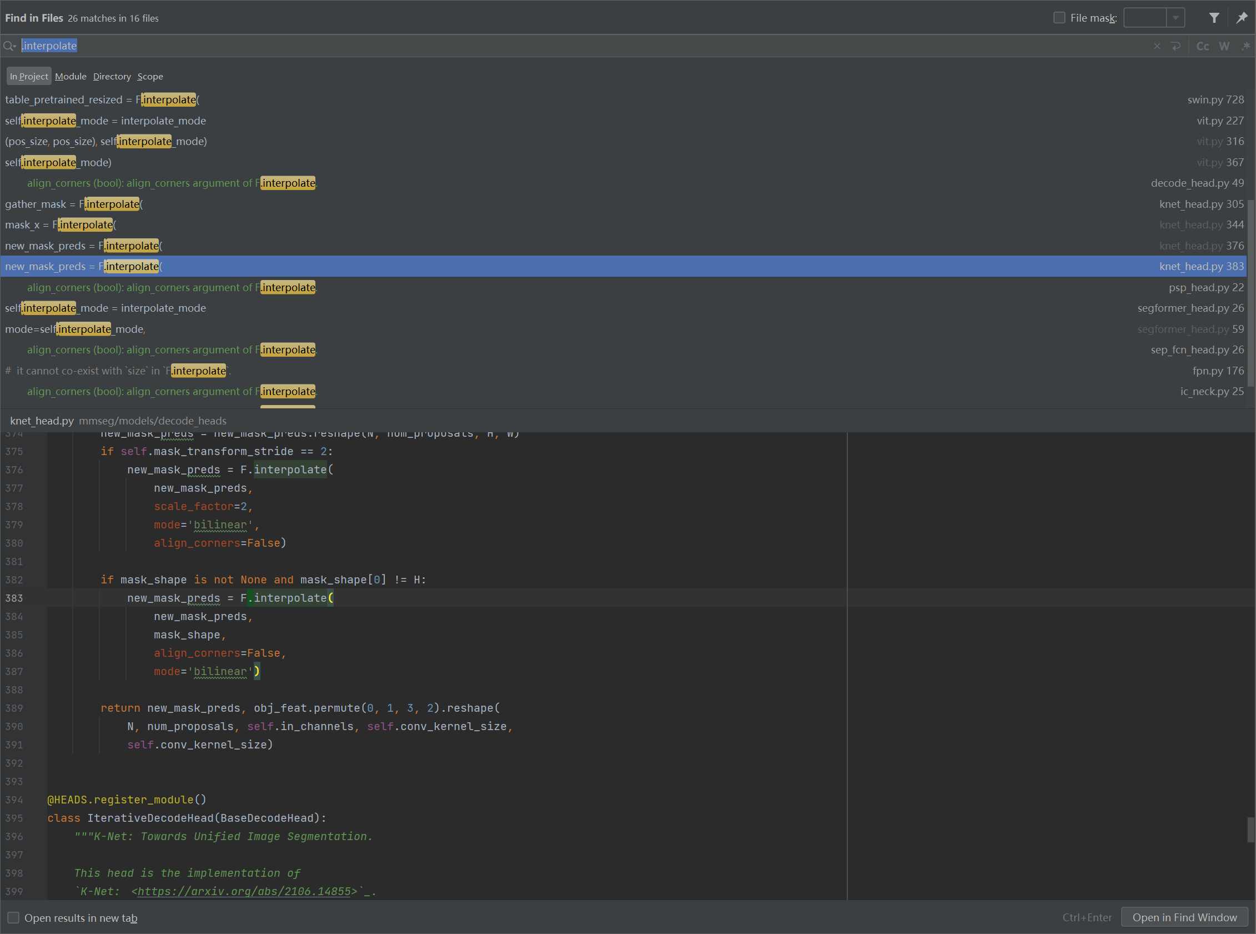Check Open results in new tab

(x=13, y=917)
